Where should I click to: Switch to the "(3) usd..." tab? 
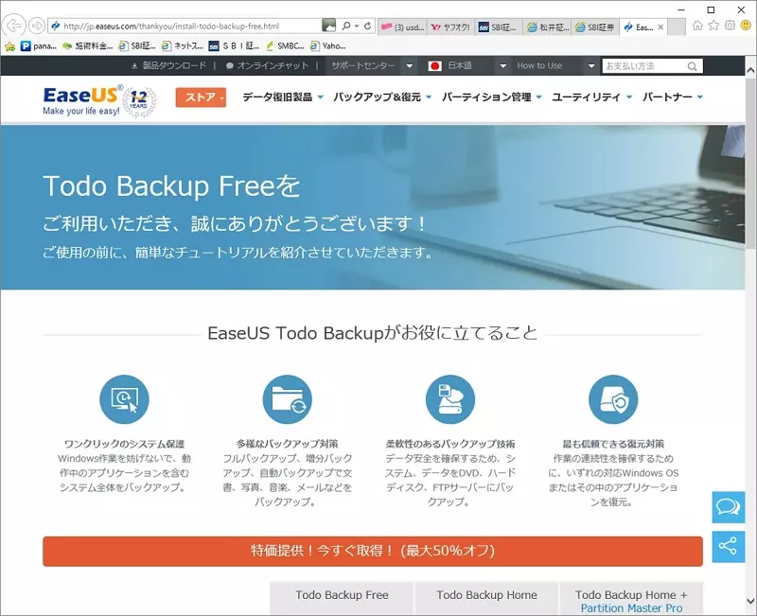pyautogui.click(x=402, y=27)
